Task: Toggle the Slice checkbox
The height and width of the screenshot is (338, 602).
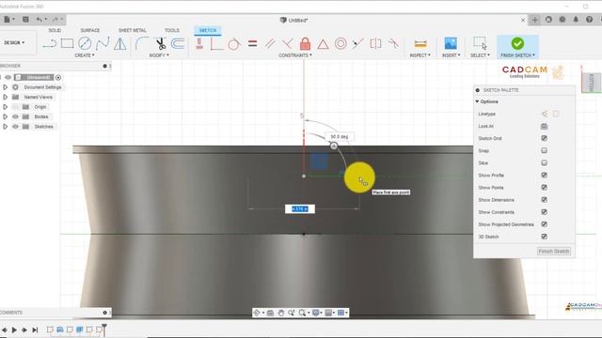Action: click(544, 162)
